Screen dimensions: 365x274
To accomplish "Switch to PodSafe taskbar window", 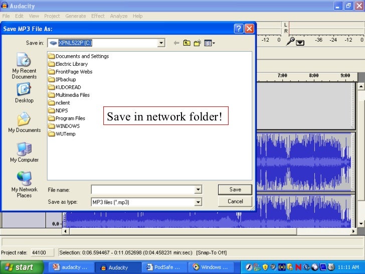I will (x=164, y=267).
